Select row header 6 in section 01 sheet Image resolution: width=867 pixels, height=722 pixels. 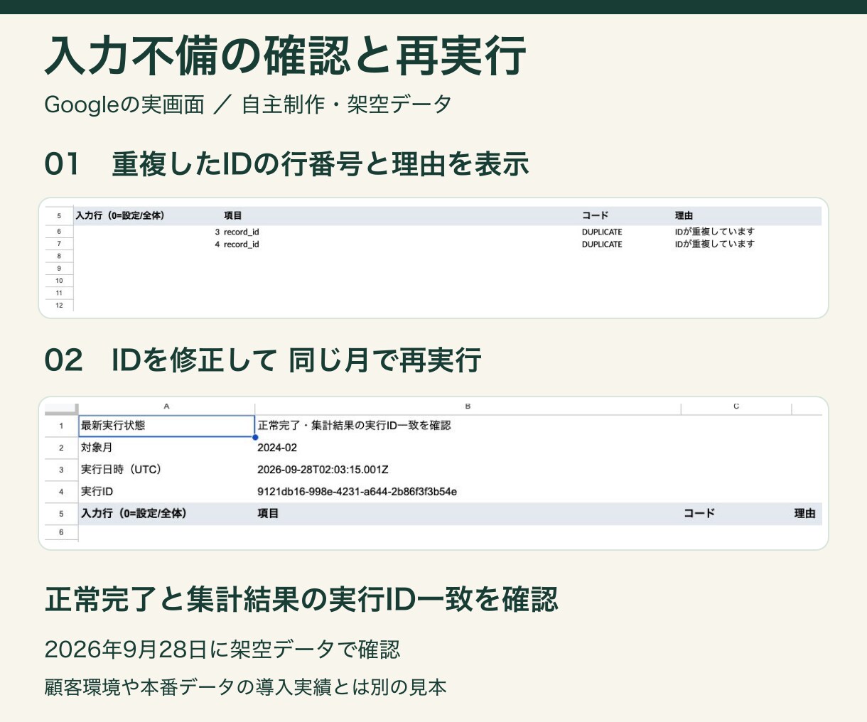(59, 232)
